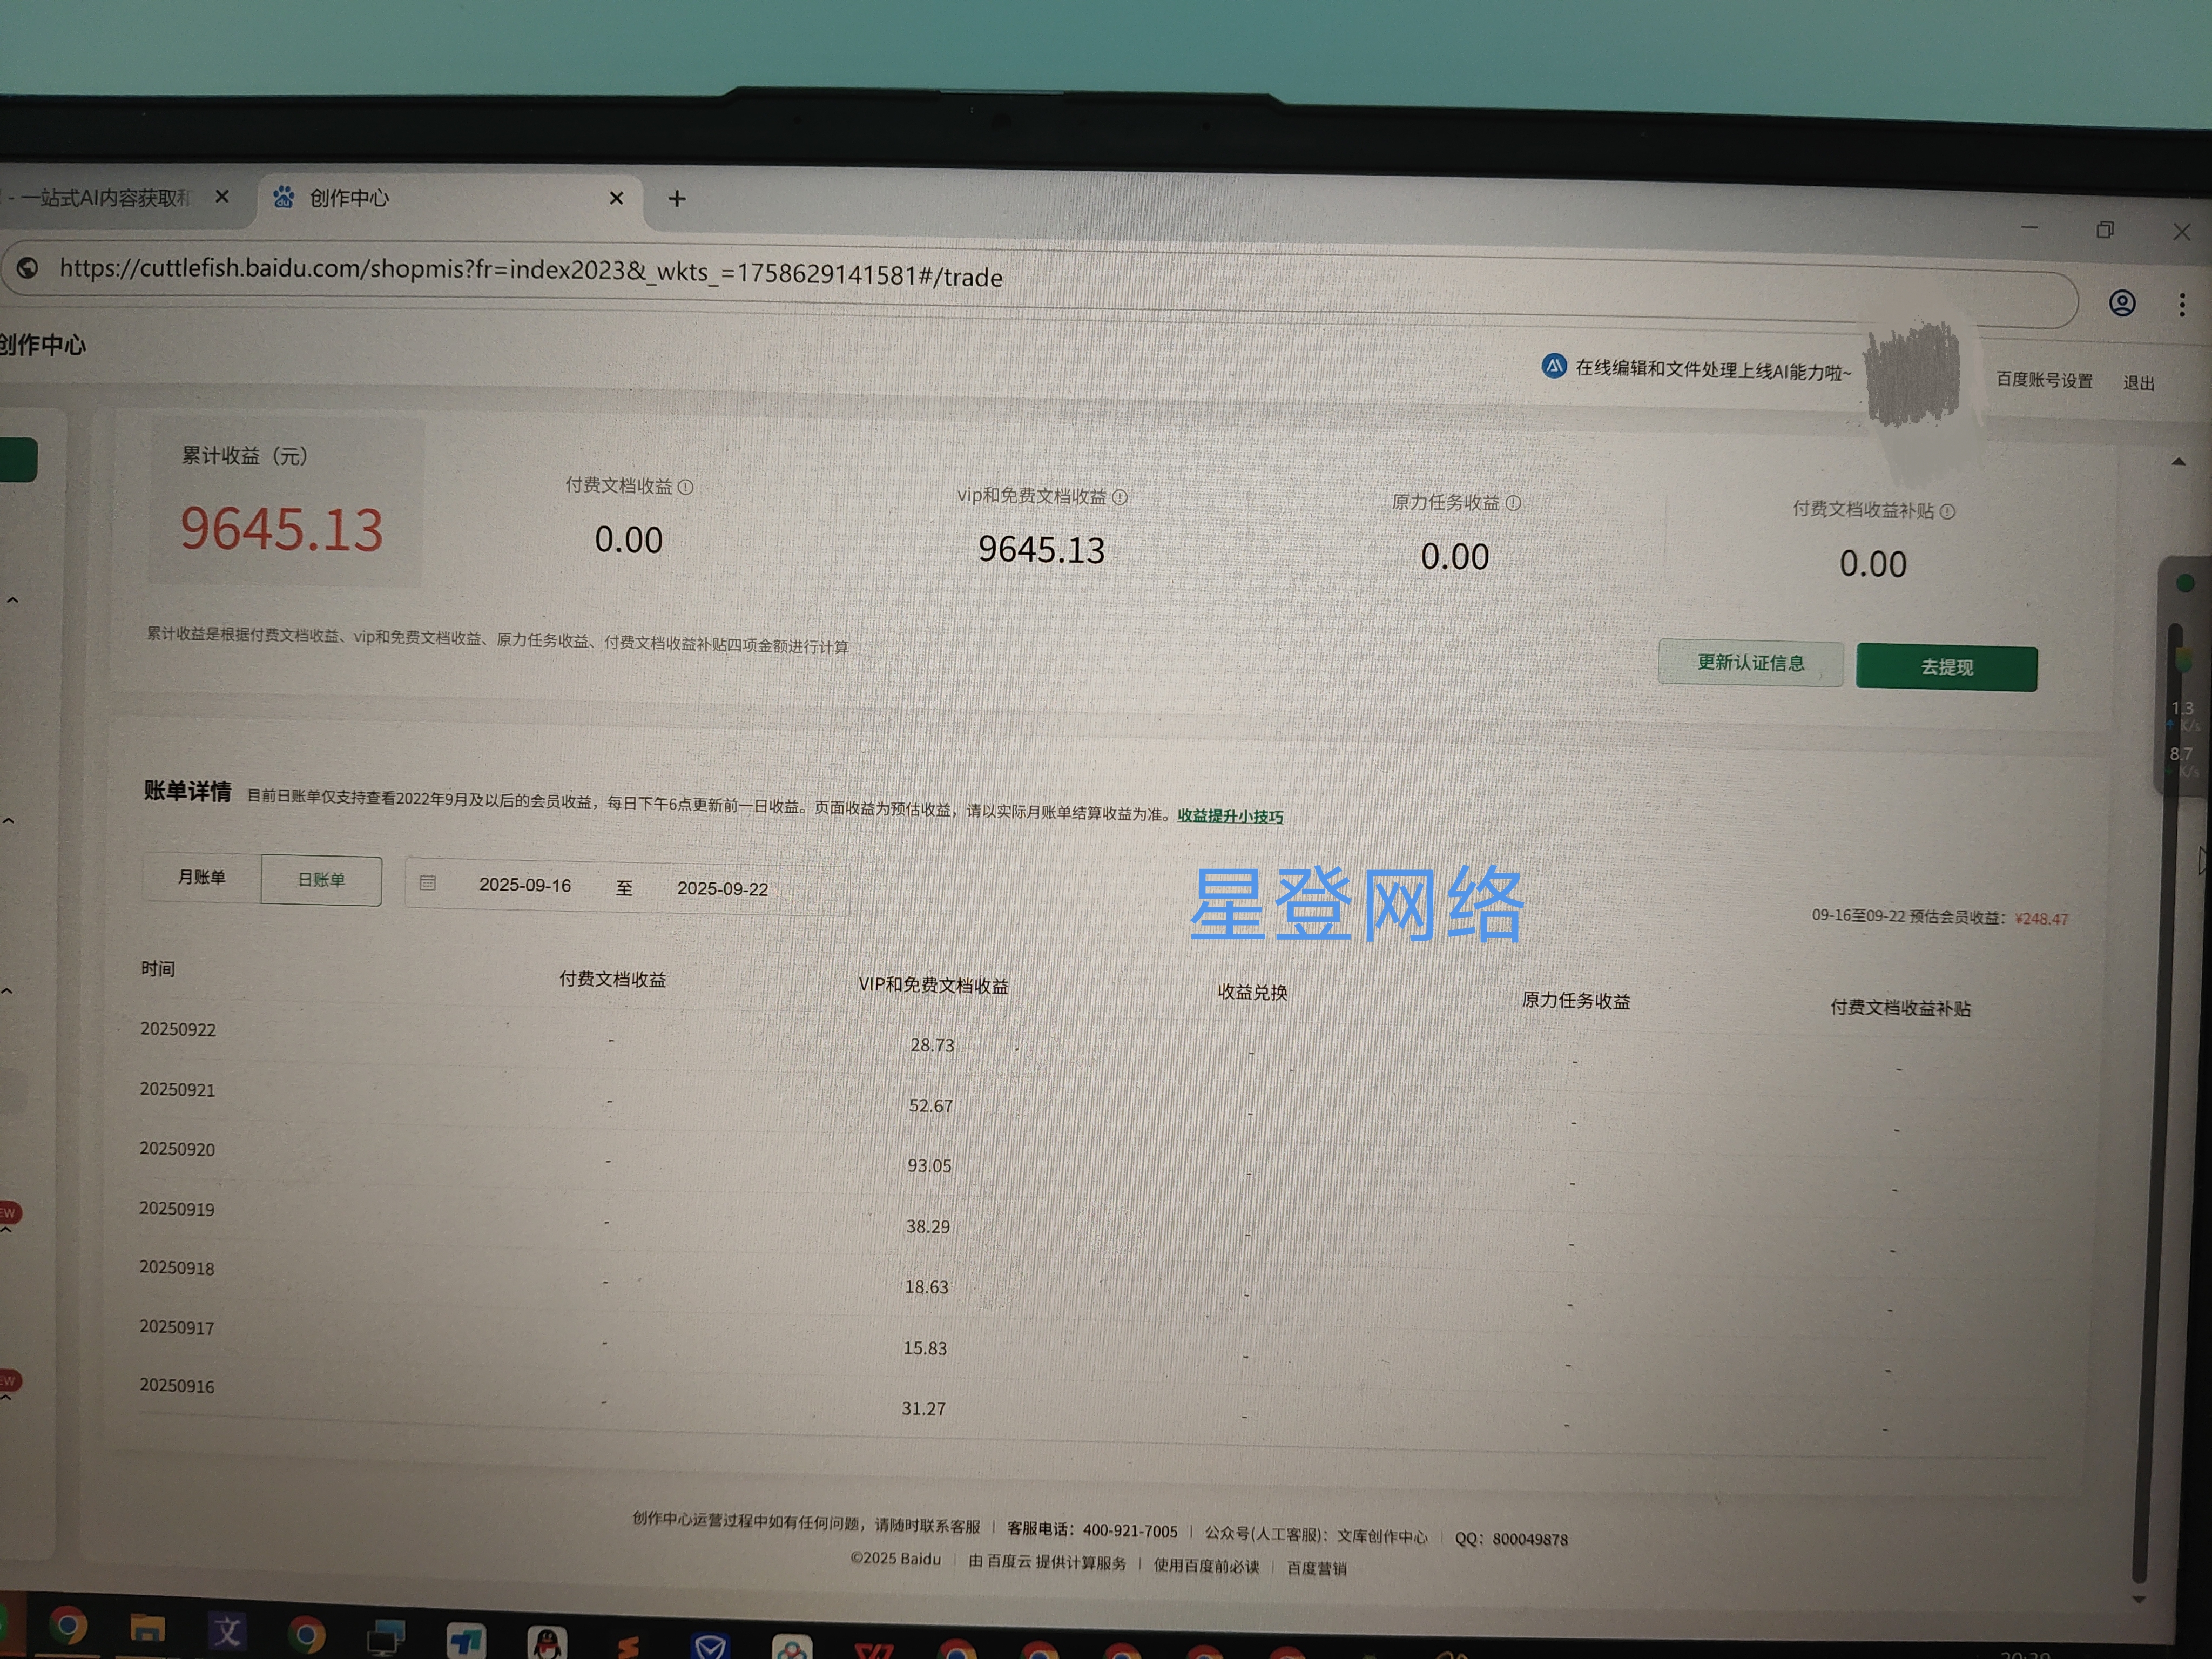Open the calendar icon in date range
The height and width of the screenshot is (1659, 2212).
click(x=428, y=883)
